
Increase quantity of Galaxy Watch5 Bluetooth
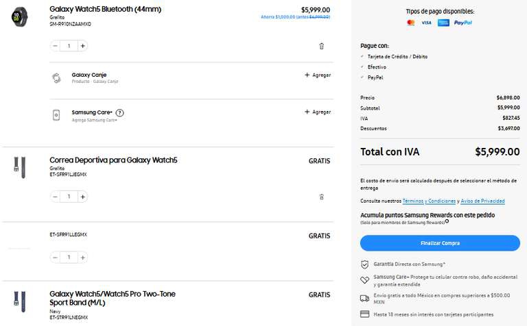[x=82, y=46]
